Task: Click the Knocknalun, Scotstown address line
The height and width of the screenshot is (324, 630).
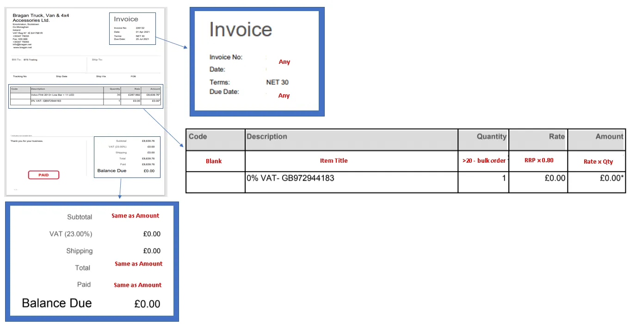Action: pos(26,24)
